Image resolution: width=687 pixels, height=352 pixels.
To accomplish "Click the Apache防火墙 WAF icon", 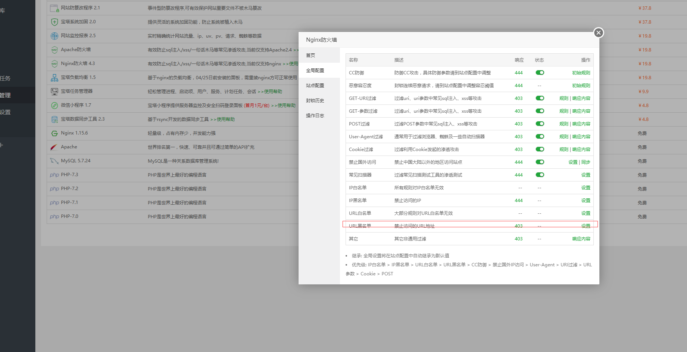I will pos(54,50).
